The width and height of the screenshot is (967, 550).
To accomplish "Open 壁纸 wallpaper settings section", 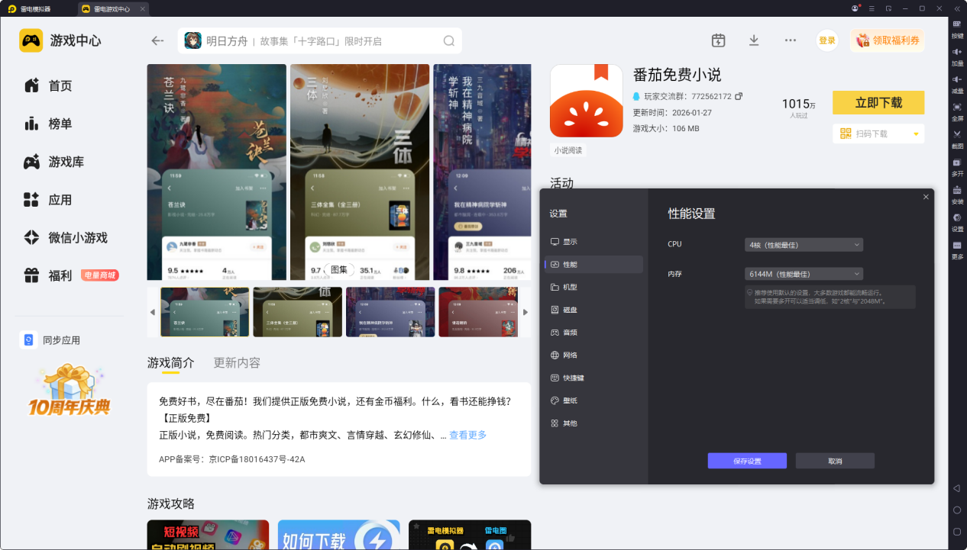I will pyautogui.click(x=593, y=400).
